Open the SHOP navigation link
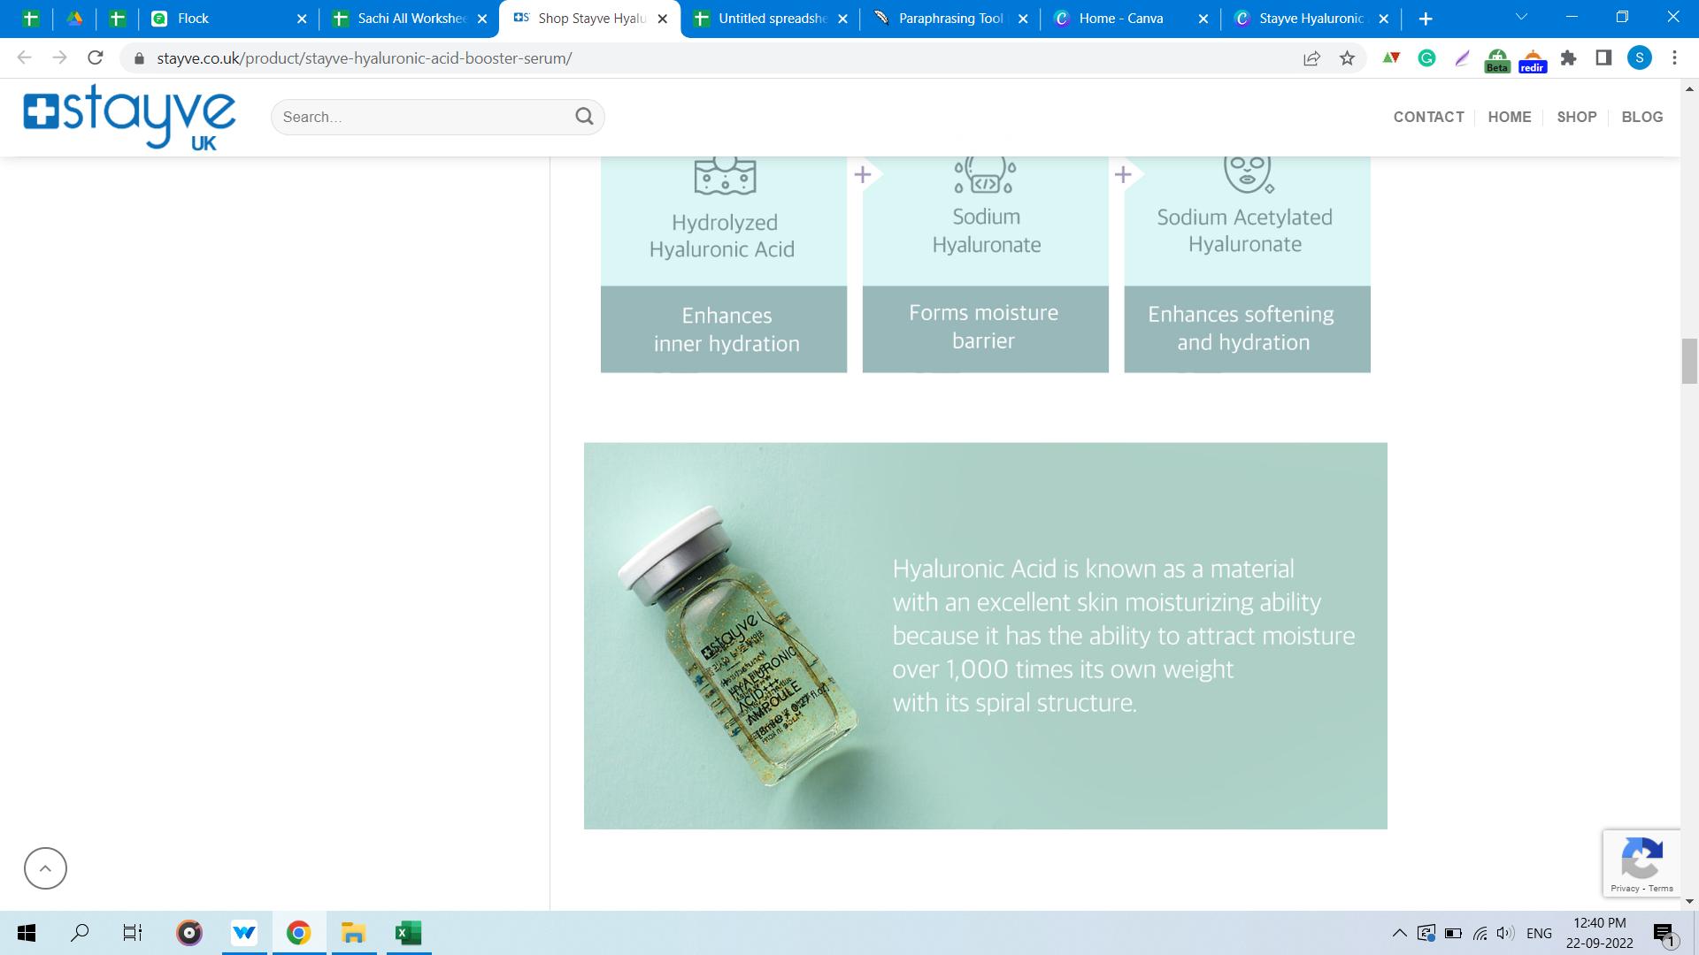 click(1576, 117)
